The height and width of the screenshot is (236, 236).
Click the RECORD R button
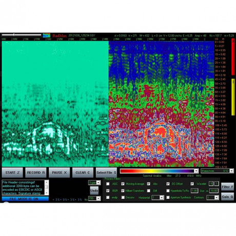[36, 172]
